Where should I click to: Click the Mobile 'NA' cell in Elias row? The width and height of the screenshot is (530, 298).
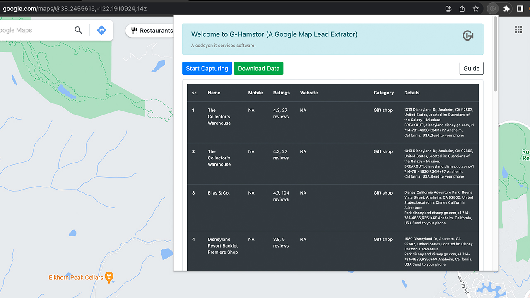point(251,193)
